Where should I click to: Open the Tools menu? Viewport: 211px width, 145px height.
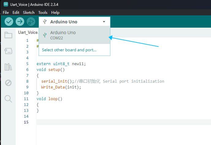tap(43, 13)
